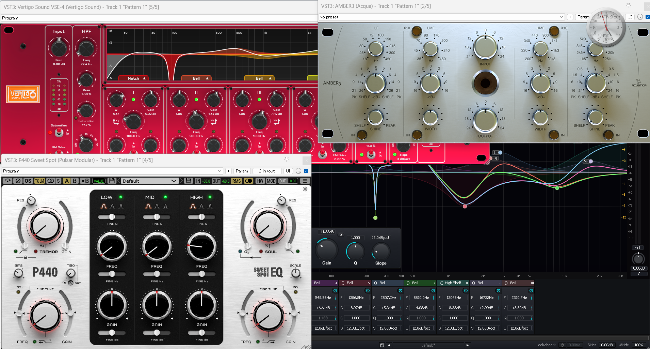
Task: Click the phase invert (Ø) icon in P440 toolbar
Action: click(x=18, y=181)
